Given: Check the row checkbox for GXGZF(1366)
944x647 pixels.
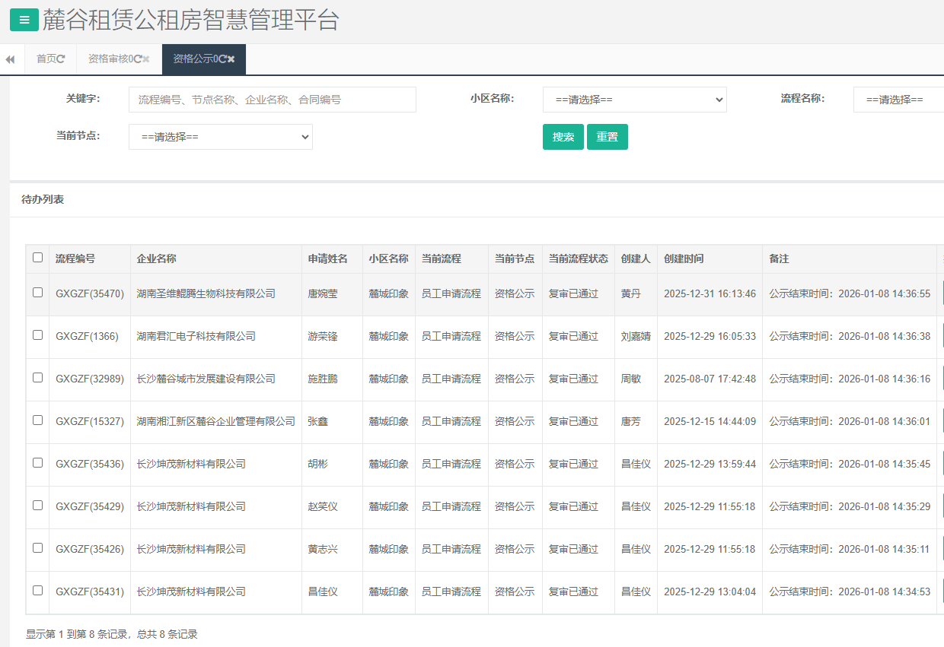Looking at the screenshot, I should [37, 335].
